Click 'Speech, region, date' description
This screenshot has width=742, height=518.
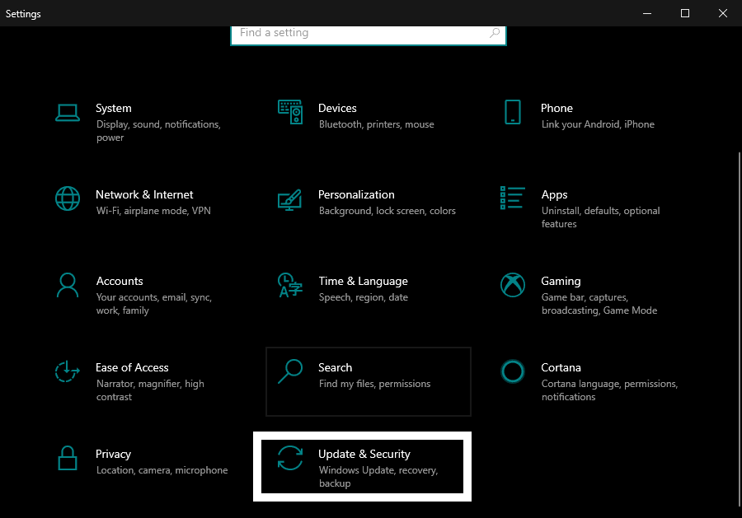(363, 297)
